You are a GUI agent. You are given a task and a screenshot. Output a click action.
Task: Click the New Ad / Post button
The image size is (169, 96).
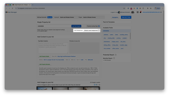pyautogui.click(x=126, y=17)
